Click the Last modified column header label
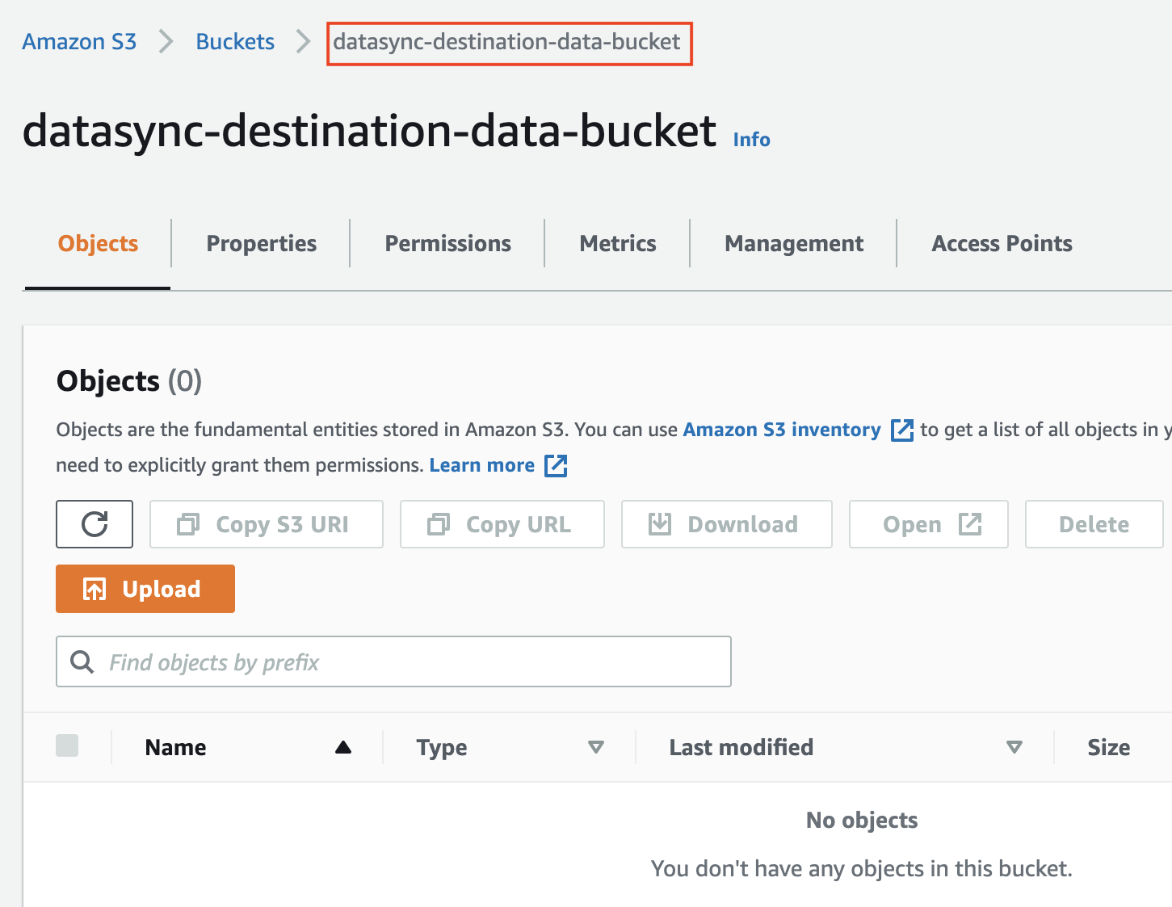The height and width of the screenshot is (907, 1172). [x=741, y=747]
